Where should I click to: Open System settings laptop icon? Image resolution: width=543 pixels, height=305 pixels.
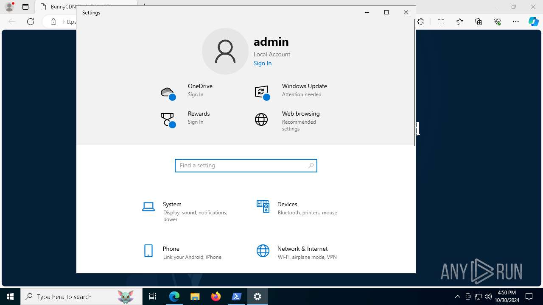(x=148, y=207)
